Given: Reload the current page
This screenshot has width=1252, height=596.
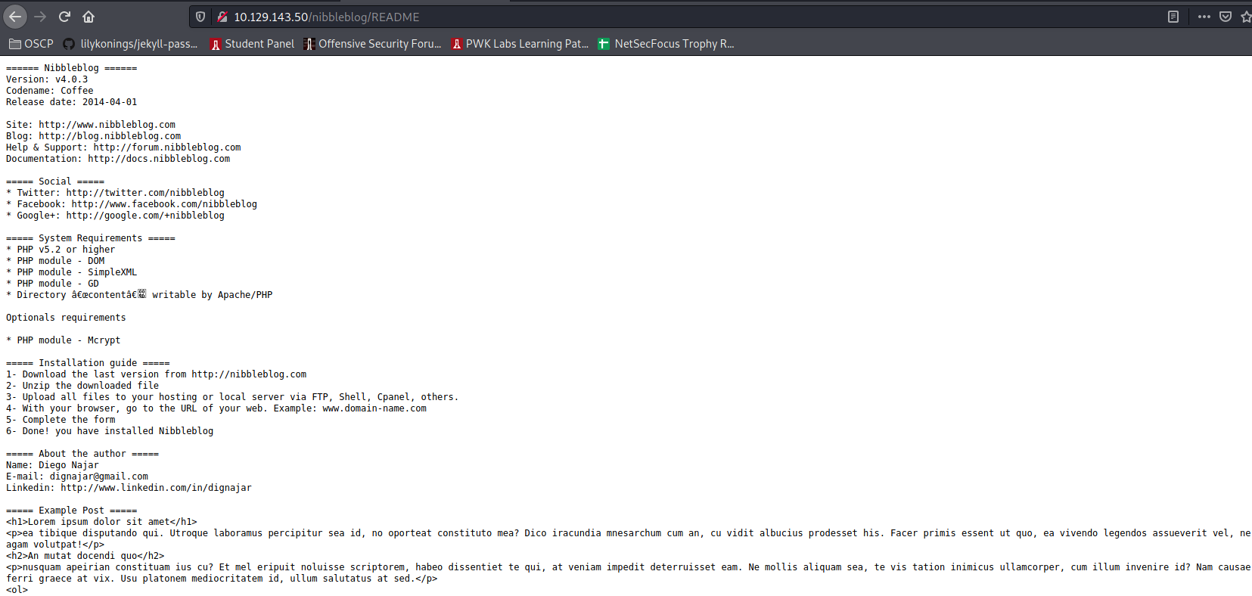Looking at the screenshot, I should pyautogui.click(x=64, y=17).
